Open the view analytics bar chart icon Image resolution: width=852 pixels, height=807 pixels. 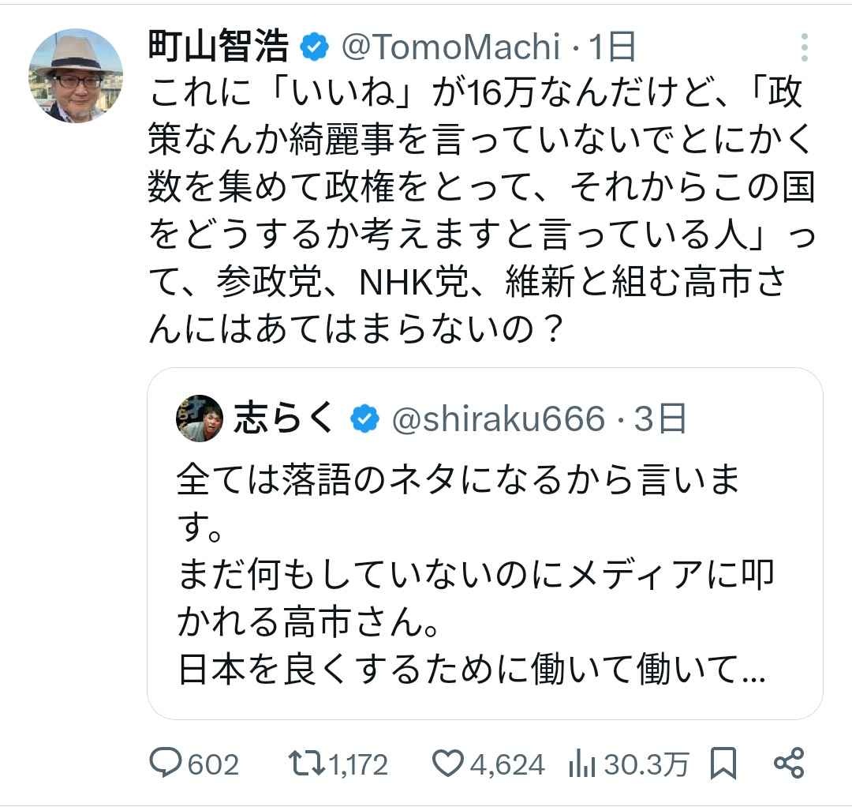581,764
